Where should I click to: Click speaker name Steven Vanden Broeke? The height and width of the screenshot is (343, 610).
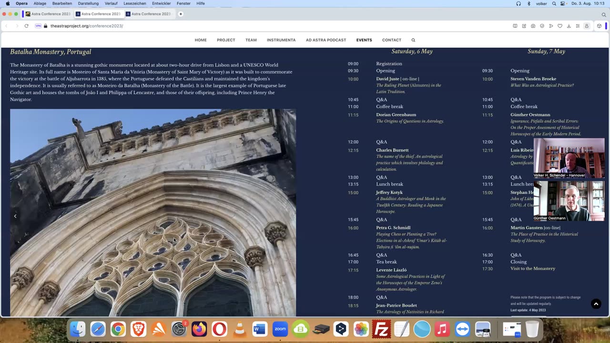(x=533, y=79)
